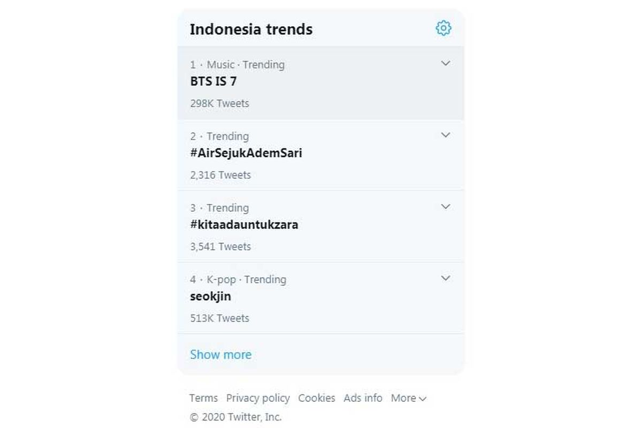Open the Ads info footer link

[x=363, y=398]
